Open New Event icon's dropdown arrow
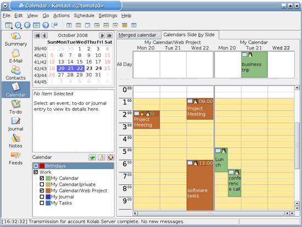Viewport: 302px width, 227px height. [x=12, y=29]
